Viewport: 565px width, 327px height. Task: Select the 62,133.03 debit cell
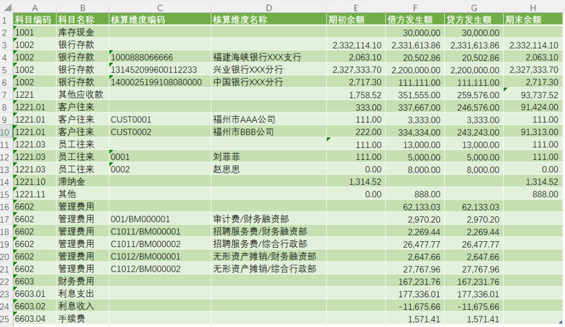415,207
